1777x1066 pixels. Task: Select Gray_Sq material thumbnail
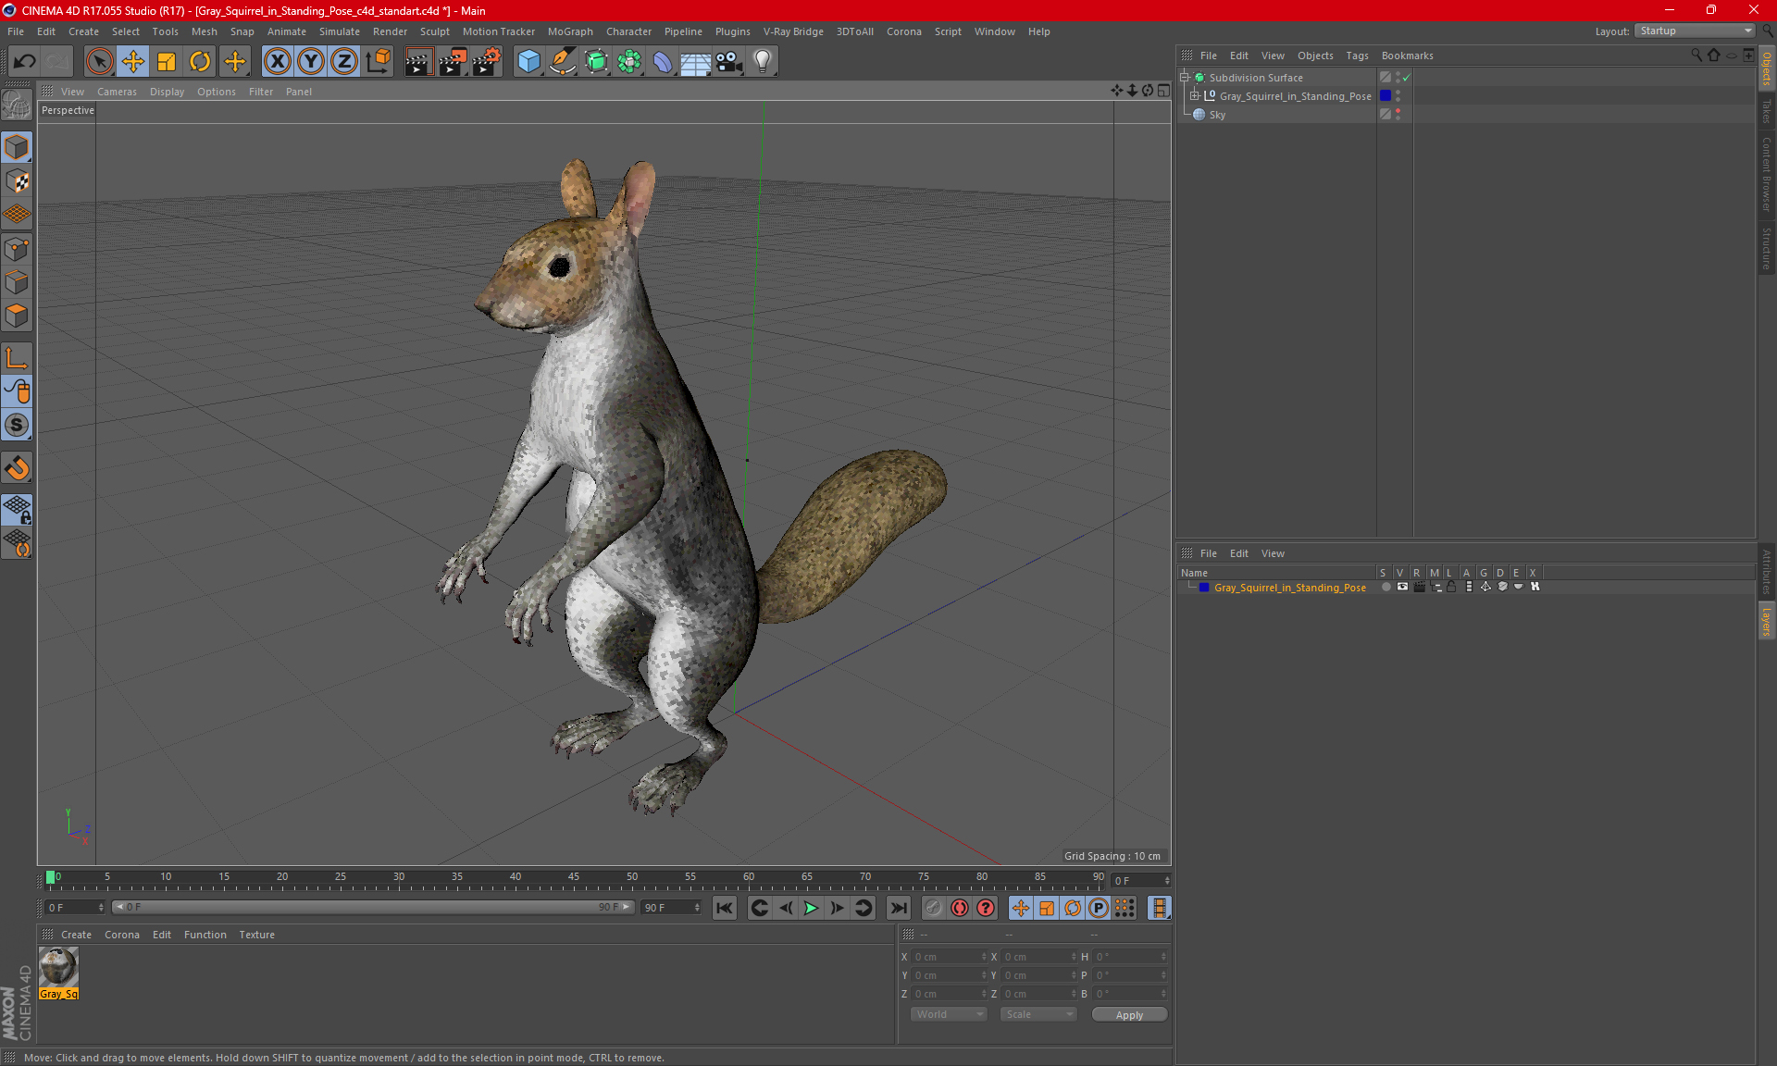[x=58, y=967]
